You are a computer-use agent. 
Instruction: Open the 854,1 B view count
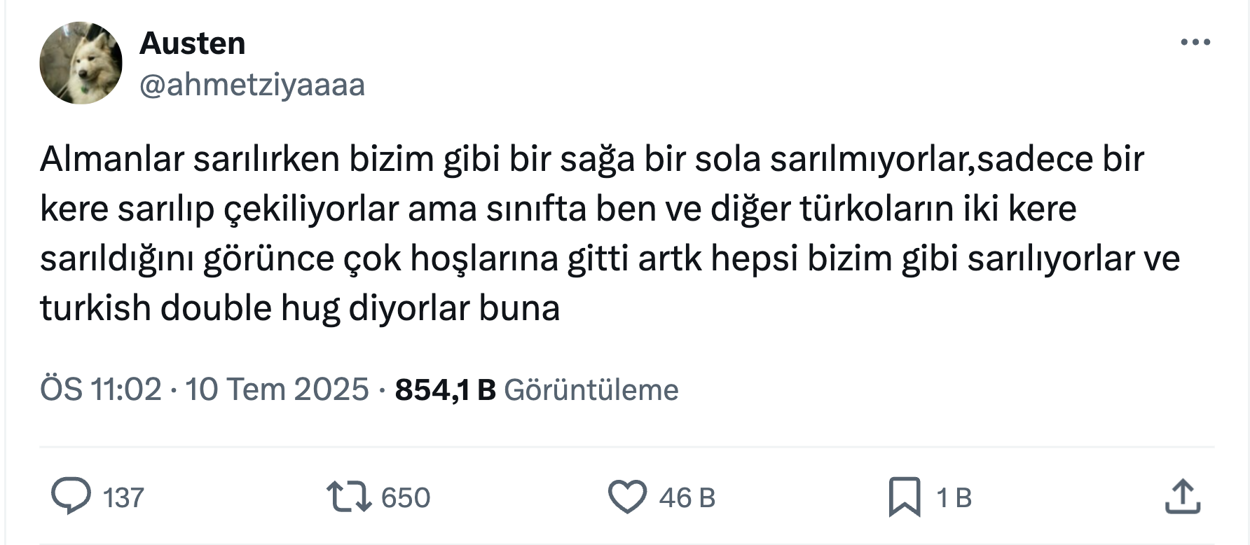[x=446, y=389]
